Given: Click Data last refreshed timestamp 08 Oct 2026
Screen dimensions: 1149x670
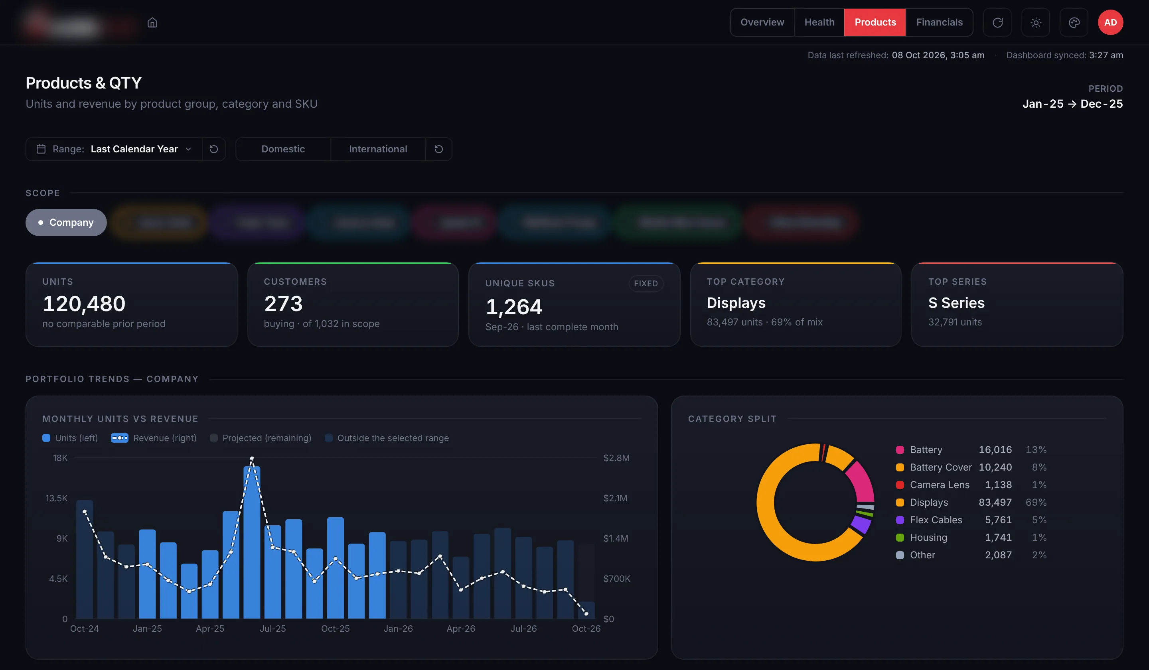Looking at the screenshot, I should pos(938,55).
